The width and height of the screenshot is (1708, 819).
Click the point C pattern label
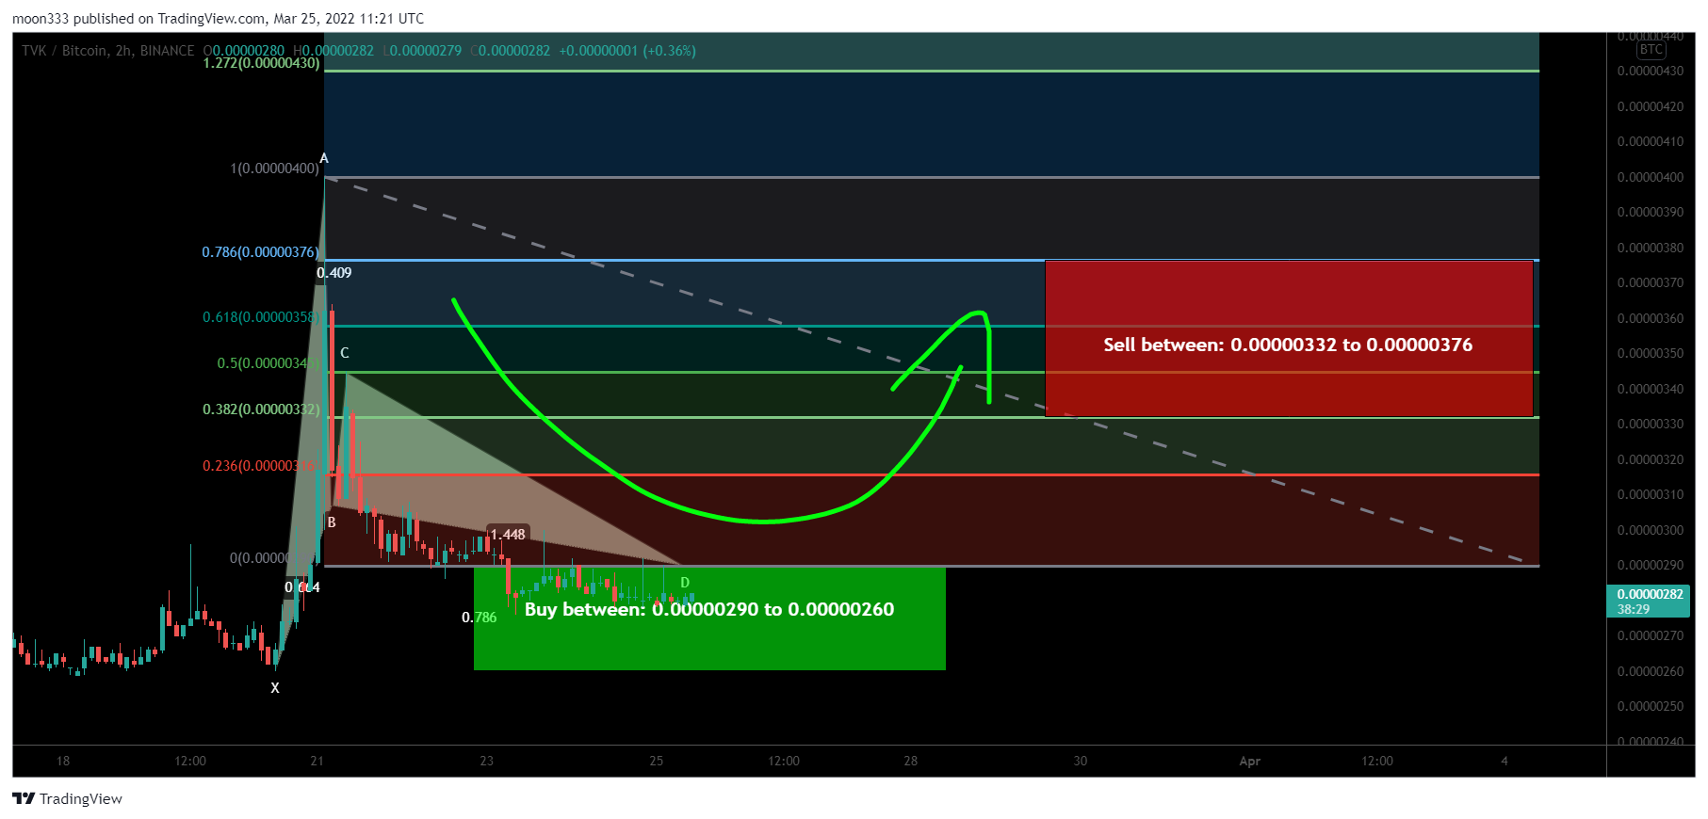pos(345,353)
